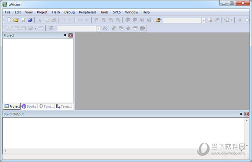Click the Stop Build icon

pyautogui.click(x=41, y=28)
